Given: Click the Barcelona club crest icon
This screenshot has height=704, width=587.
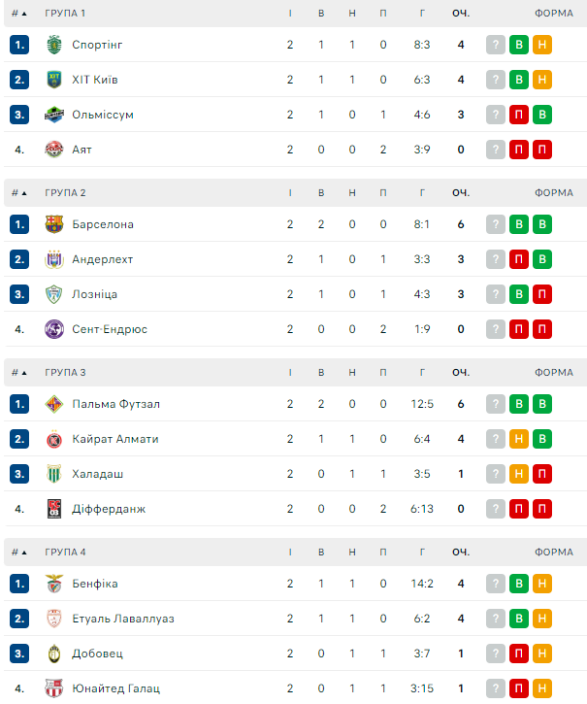Looking at the screenshot, I should point(54,224).
